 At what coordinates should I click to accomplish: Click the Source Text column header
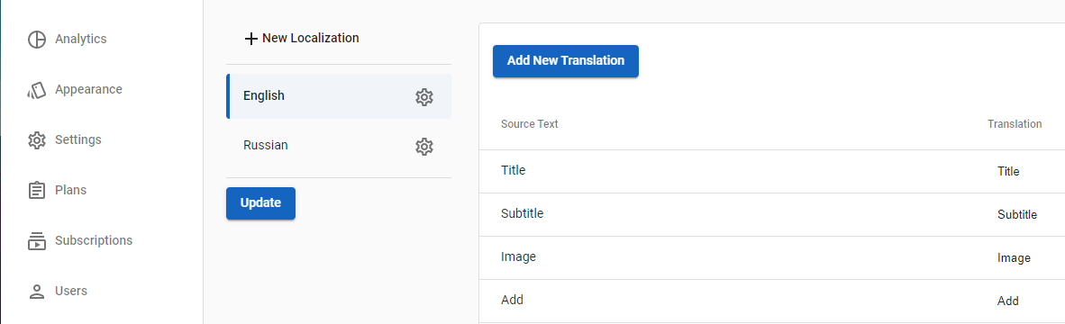(x=529, y=124)
